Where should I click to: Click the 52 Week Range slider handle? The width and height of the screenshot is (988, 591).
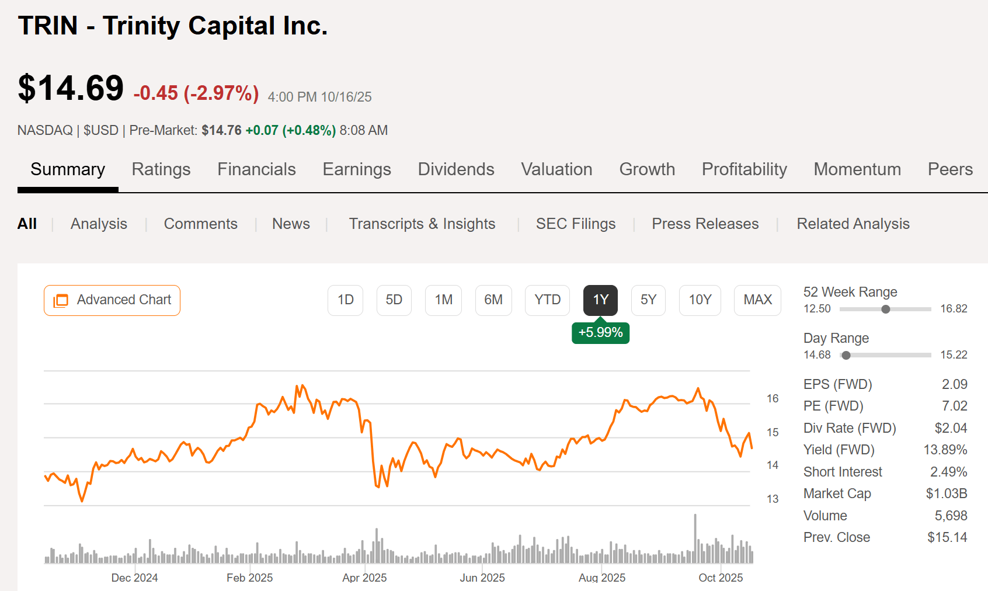(x=885, y=309)
